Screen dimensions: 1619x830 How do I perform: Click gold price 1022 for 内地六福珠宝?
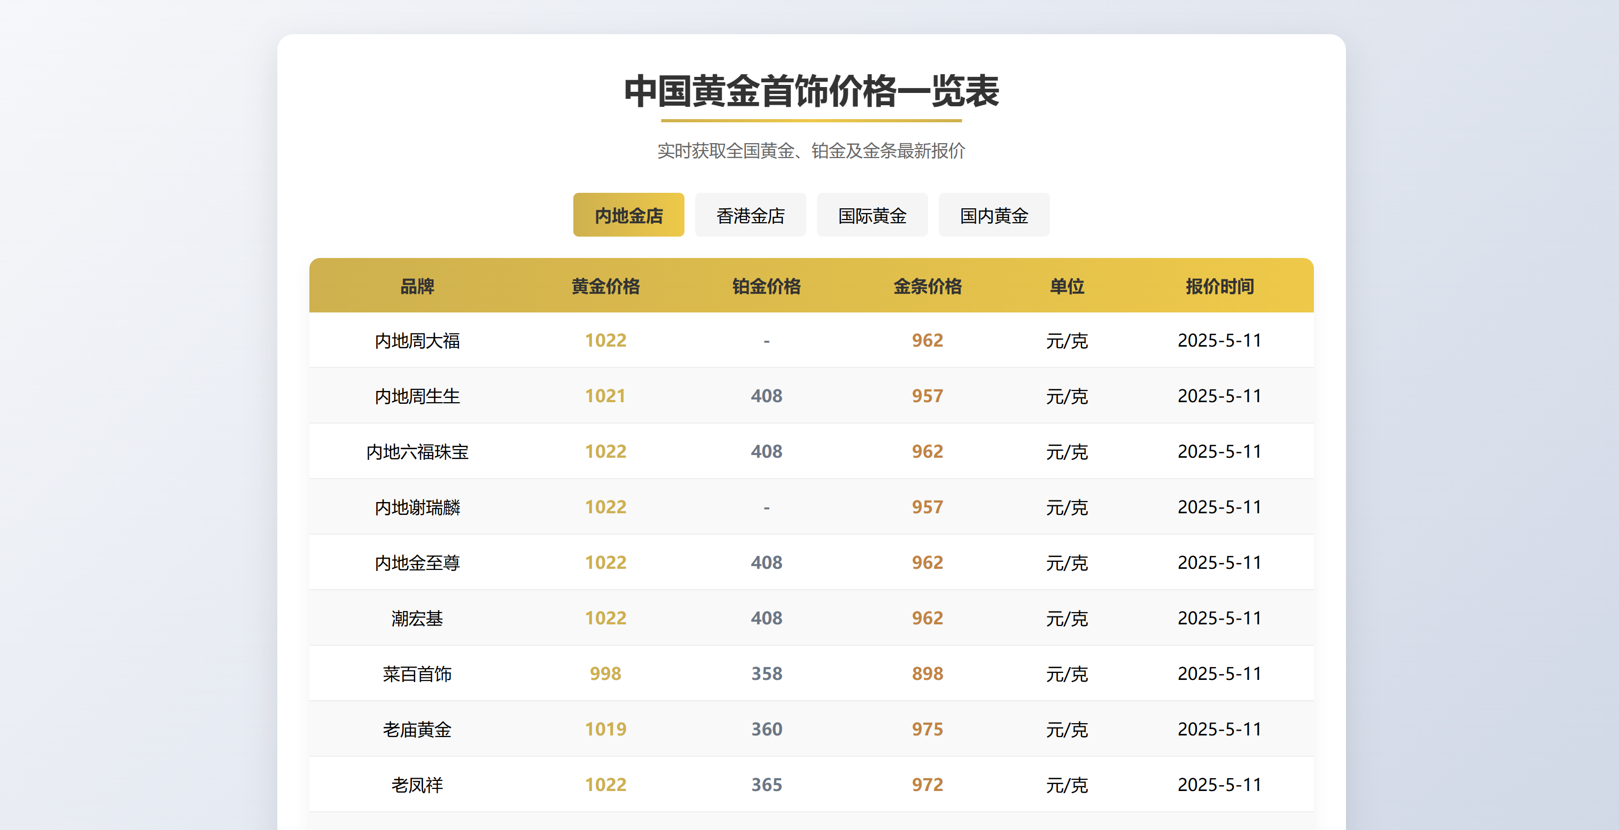[605, 452]
